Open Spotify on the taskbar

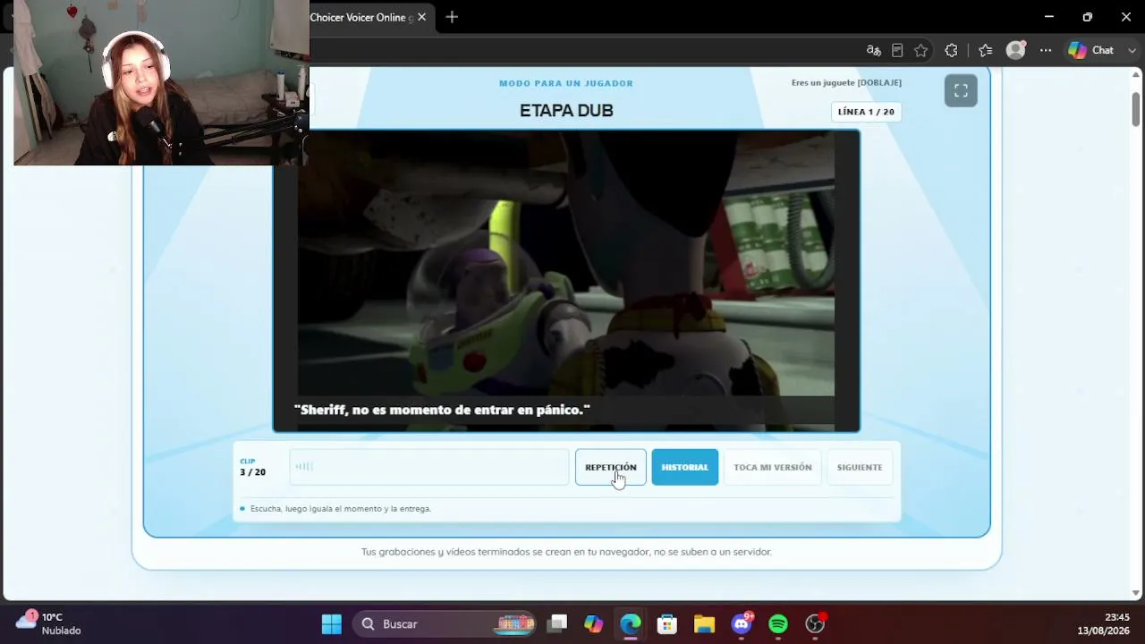pyautogui.click(x=778, y=624)
